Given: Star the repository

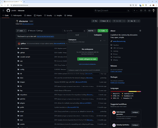Looking at the screenshot, I should [x=132, y=21].
